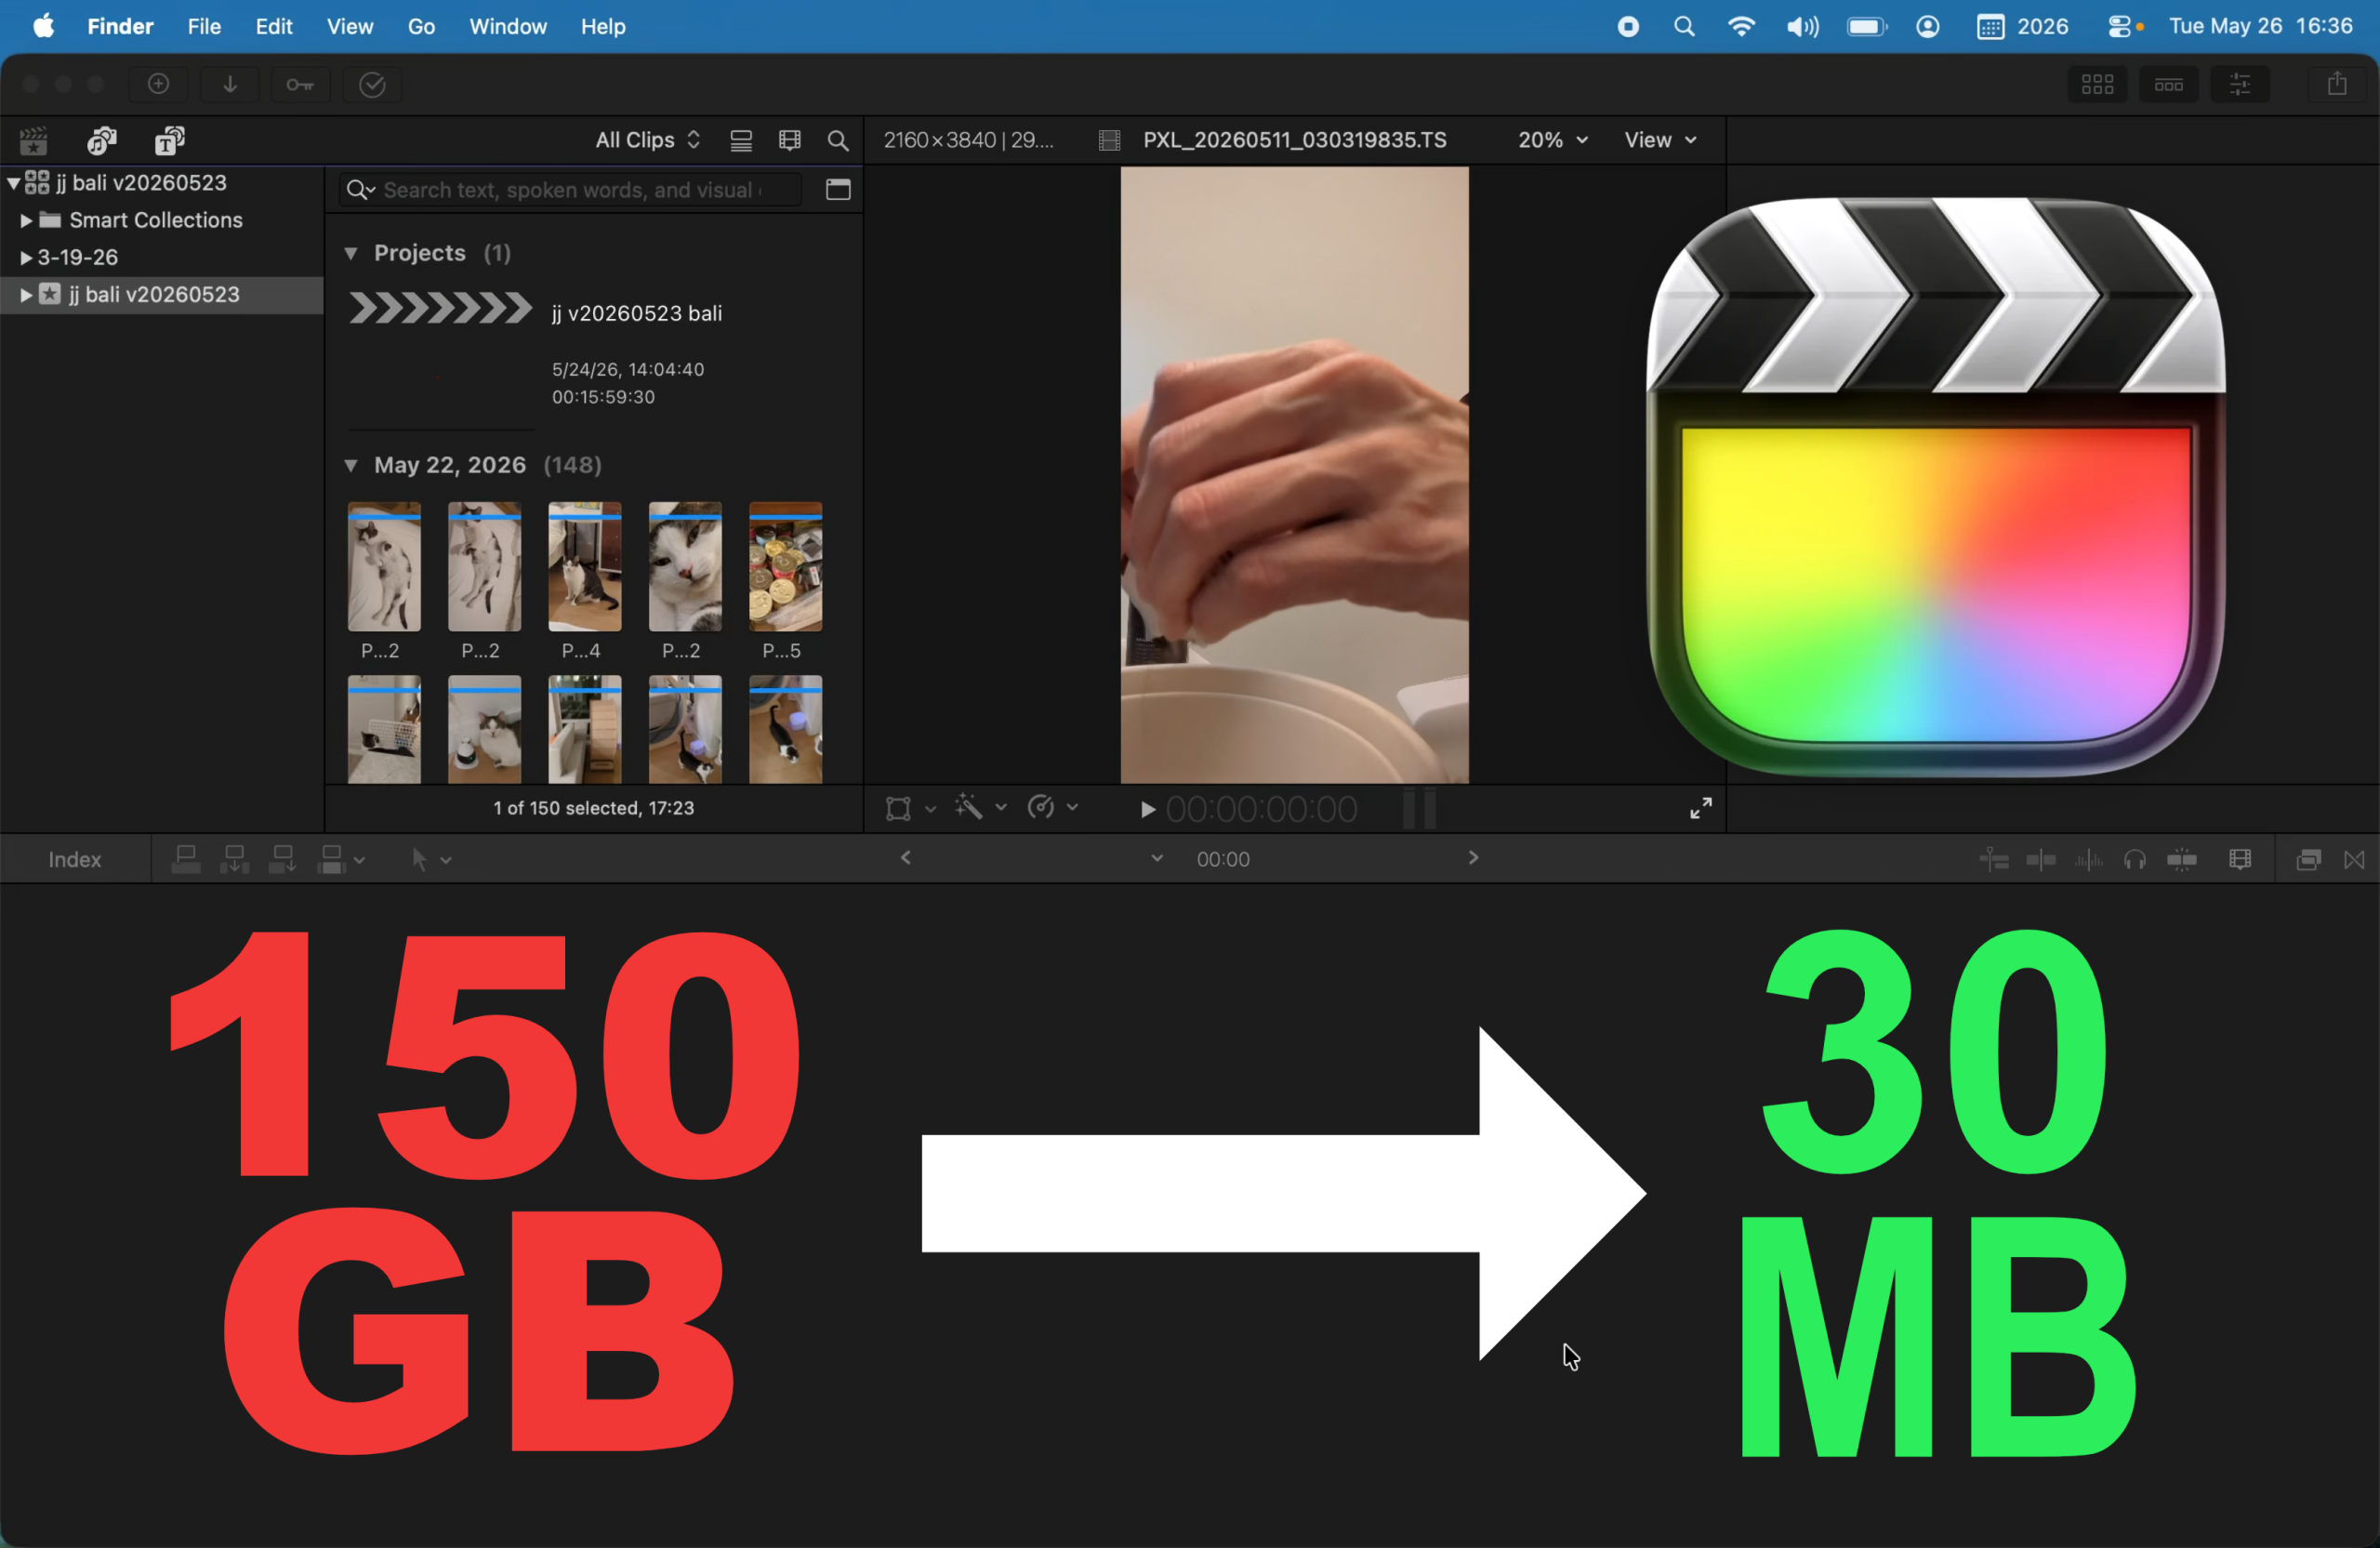Open the Edit menu
Screen dimensions: 2380x1548
(274, 26)
